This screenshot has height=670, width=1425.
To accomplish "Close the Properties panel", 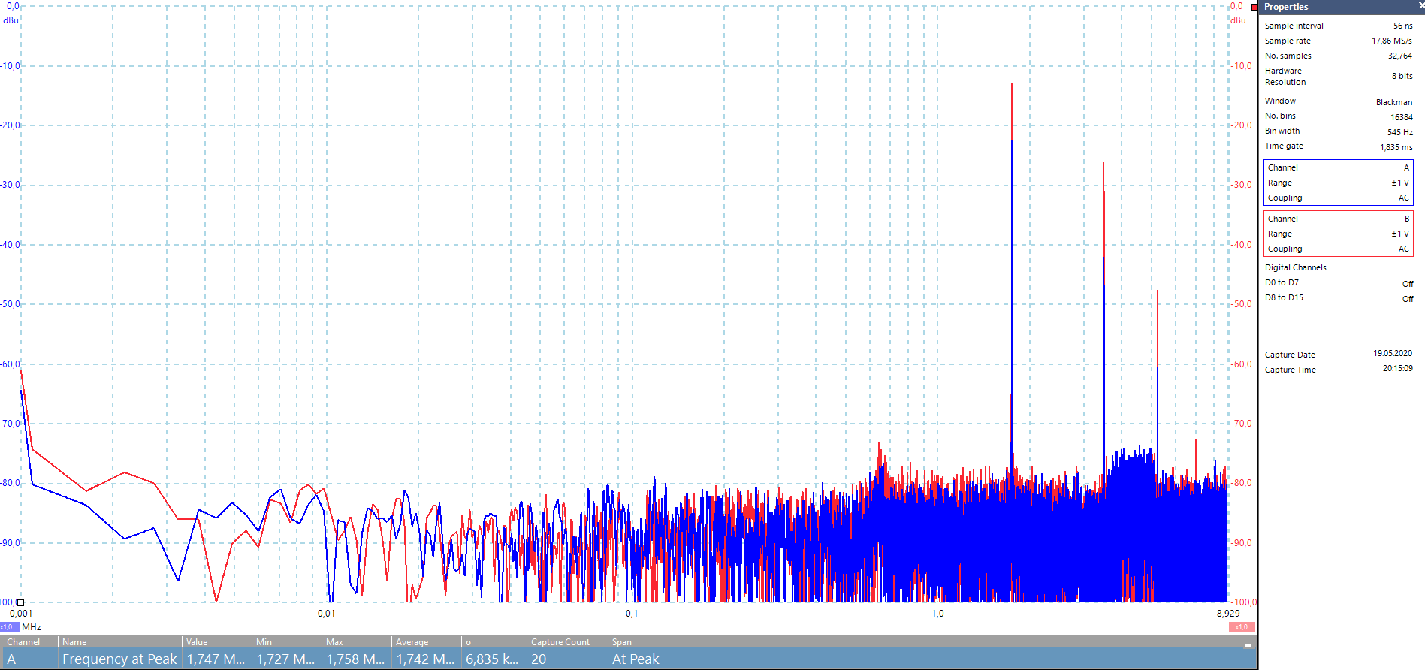I will (x=1420, y=6).
